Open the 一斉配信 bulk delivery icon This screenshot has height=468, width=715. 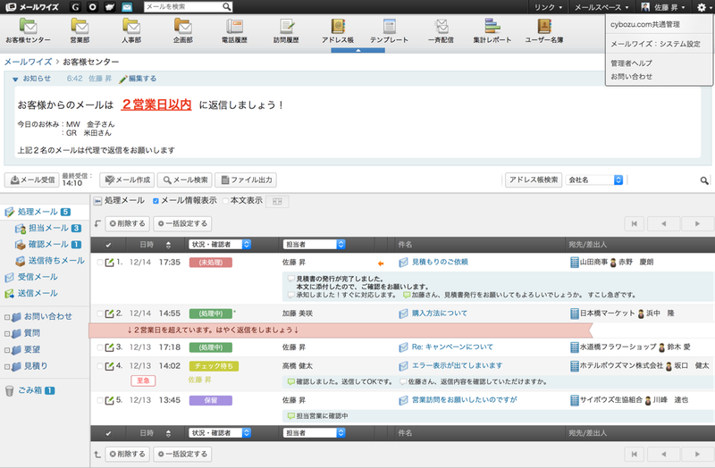[441, 30]
